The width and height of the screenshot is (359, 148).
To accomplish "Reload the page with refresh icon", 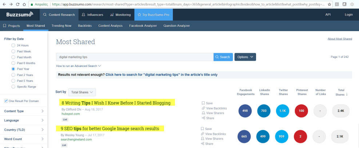I will click(x=17, y=4).
